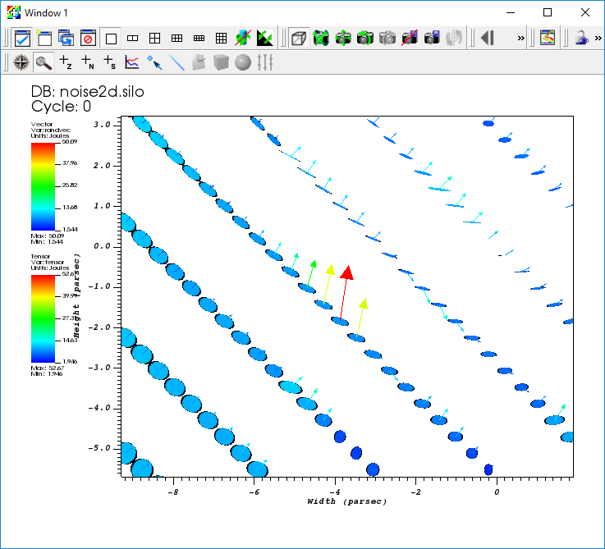Activate Node Pick mode (+N)

coord(88,62)
